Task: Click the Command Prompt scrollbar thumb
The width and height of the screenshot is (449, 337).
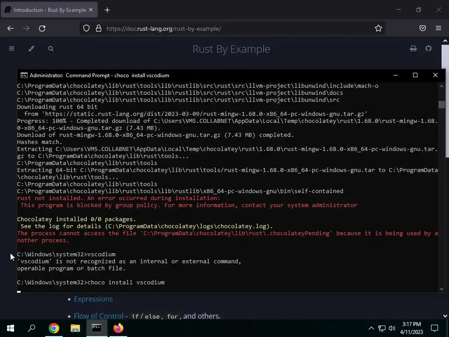Action: pos(442,104)
